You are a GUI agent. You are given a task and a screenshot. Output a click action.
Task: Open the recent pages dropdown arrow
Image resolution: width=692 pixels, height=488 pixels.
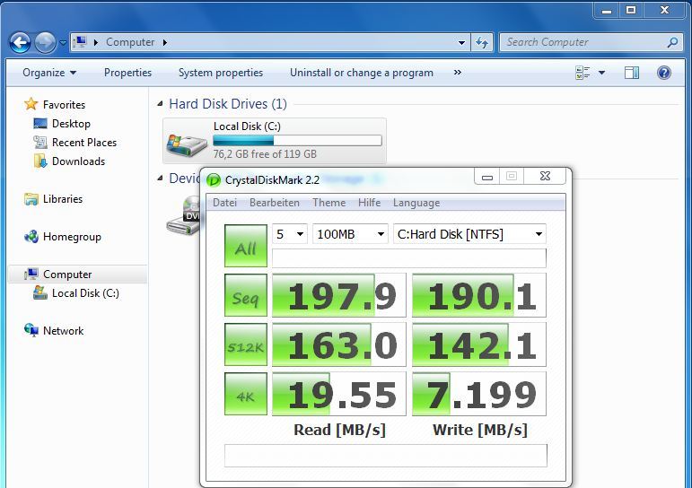pyautogui.click(x=63, y=43)
